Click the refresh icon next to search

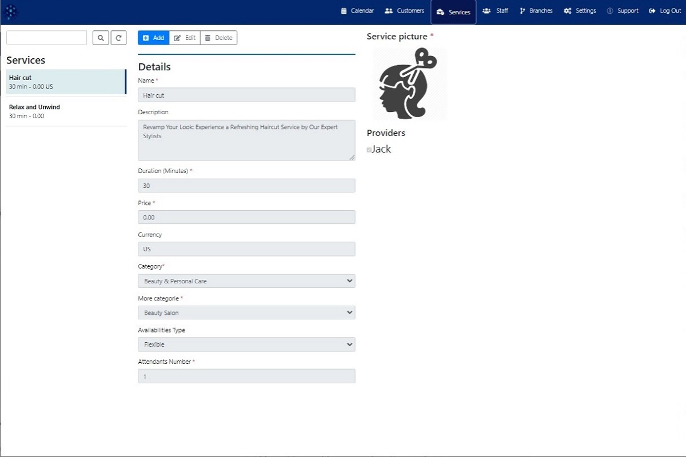118,38
